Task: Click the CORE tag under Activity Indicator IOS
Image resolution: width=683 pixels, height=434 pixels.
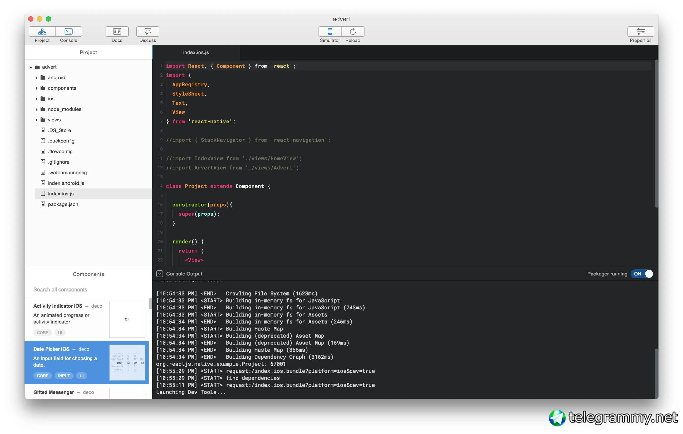Action: (42, 332)
